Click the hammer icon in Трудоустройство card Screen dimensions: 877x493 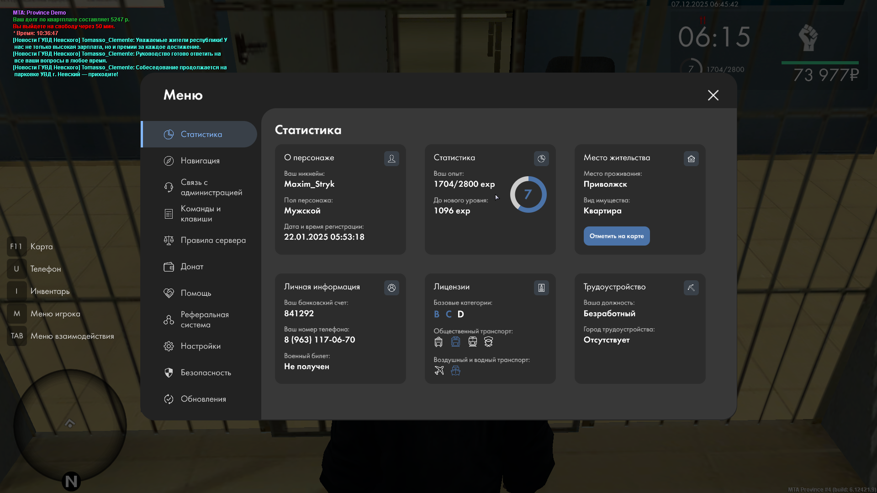(x=691, y=288)
